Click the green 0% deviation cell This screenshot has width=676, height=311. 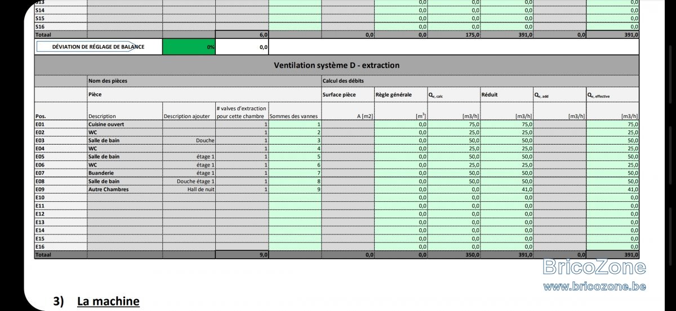pyautogui.click(x=189, y=47)
